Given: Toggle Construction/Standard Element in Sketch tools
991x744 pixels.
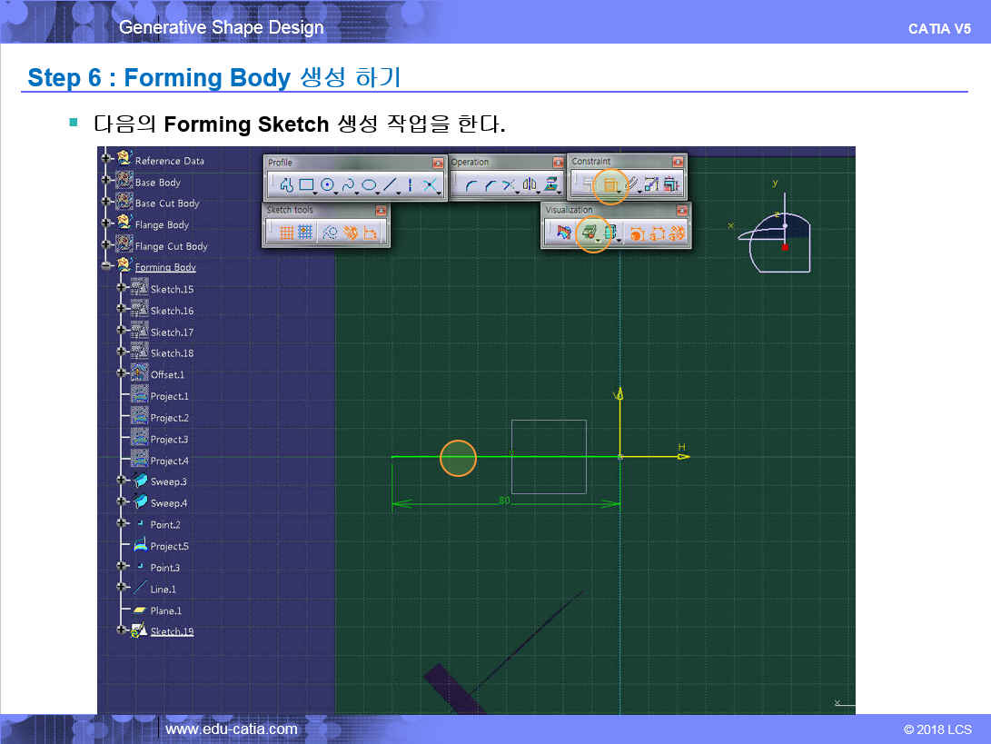Looking at the screenshot, I should point(330,233).
